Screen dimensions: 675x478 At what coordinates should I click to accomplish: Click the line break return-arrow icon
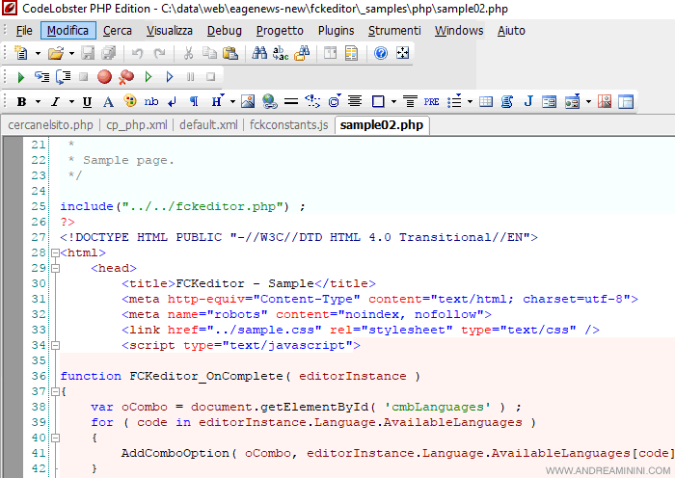[173, 102]
